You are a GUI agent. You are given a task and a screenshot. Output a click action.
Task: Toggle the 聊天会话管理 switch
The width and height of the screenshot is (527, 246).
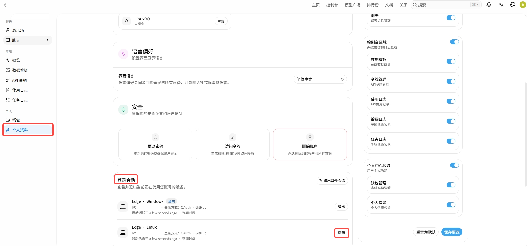coord(451,18)
